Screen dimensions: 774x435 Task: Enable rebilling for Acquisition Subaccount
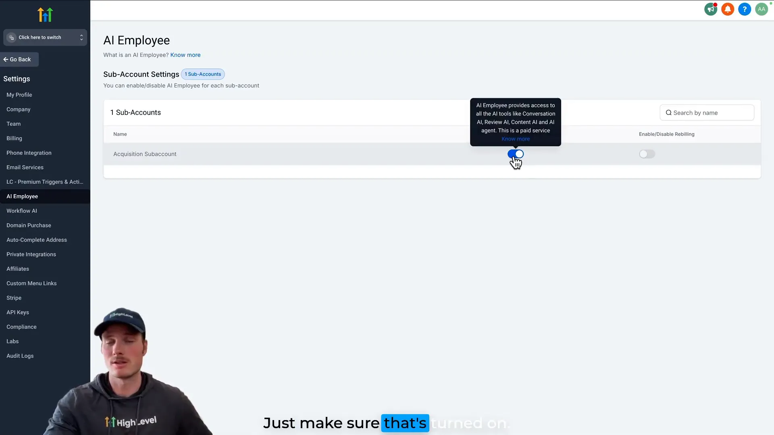coord(647,154)
